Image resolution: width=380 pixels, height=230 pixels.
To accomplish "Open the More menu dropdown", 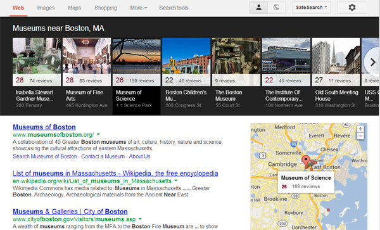I will (x=139, y=8).
